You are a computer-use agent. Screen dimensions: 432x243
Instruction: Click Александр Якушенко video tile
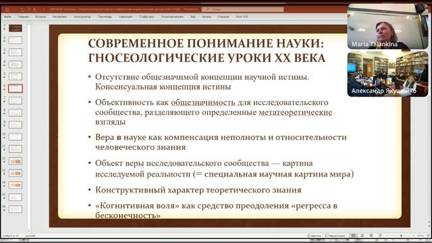pos(387,74)
